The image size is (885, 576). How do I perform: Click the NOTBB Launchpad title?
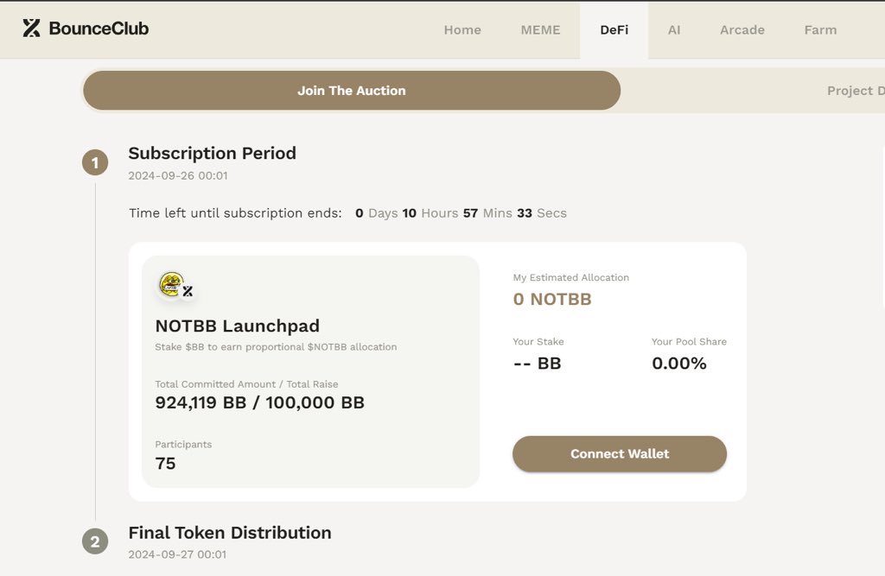pos(237,326)
